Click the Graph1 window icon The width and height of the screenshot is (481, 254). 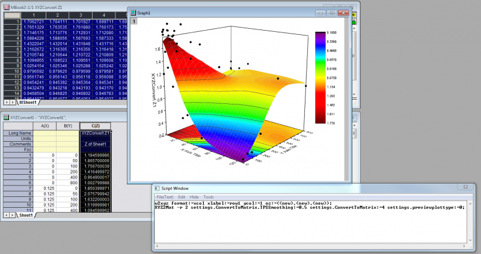pos(133,13)
